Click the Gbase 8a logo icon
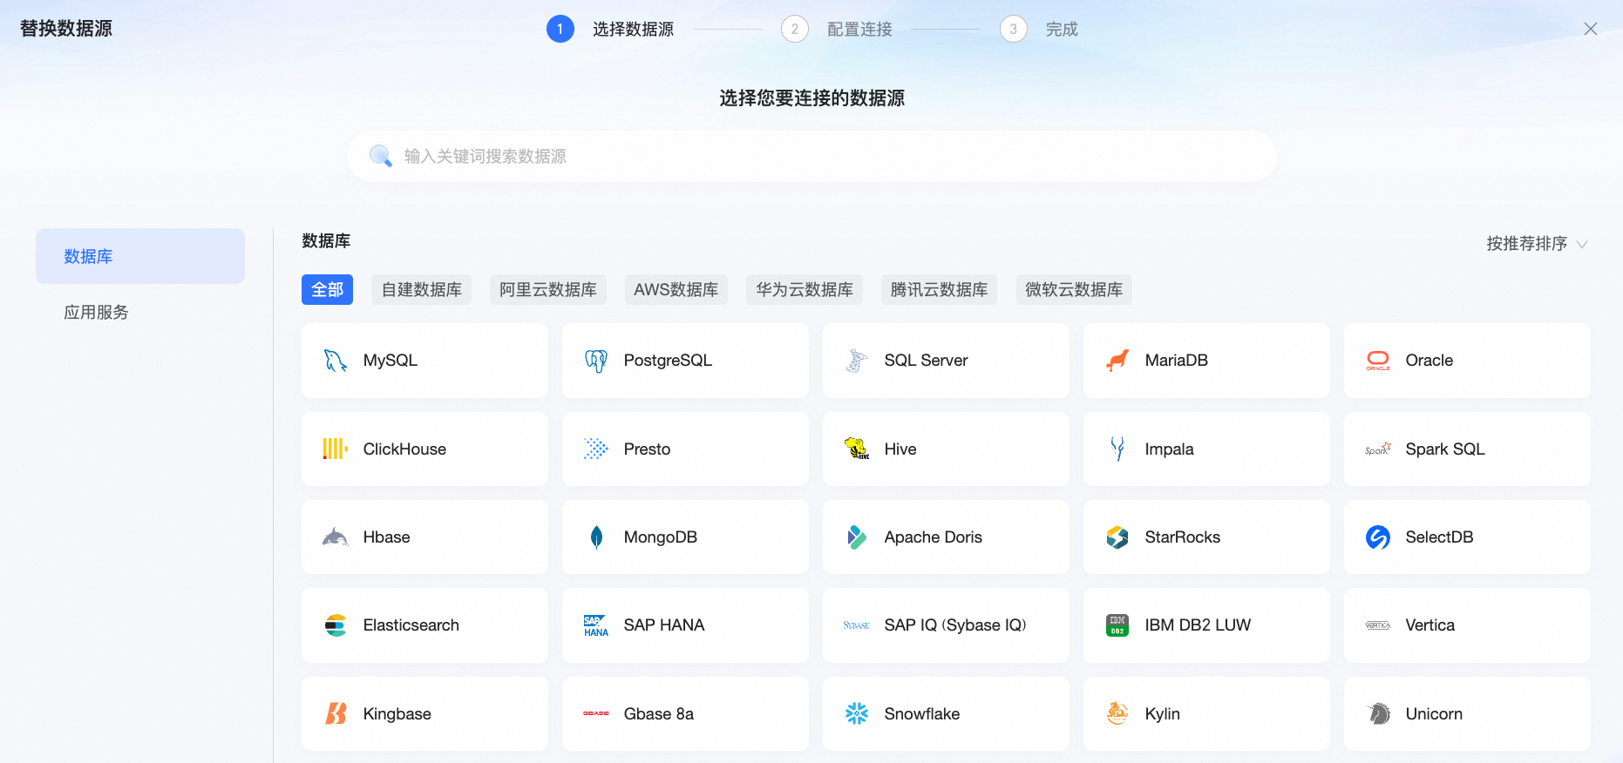The height and width of the screenshot is (763, 1623). (596, 714)
